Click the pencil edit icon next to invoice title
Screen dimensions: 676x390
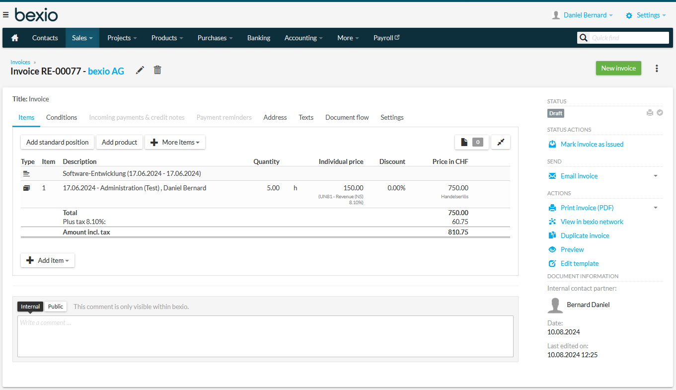(x=140, y=71)
